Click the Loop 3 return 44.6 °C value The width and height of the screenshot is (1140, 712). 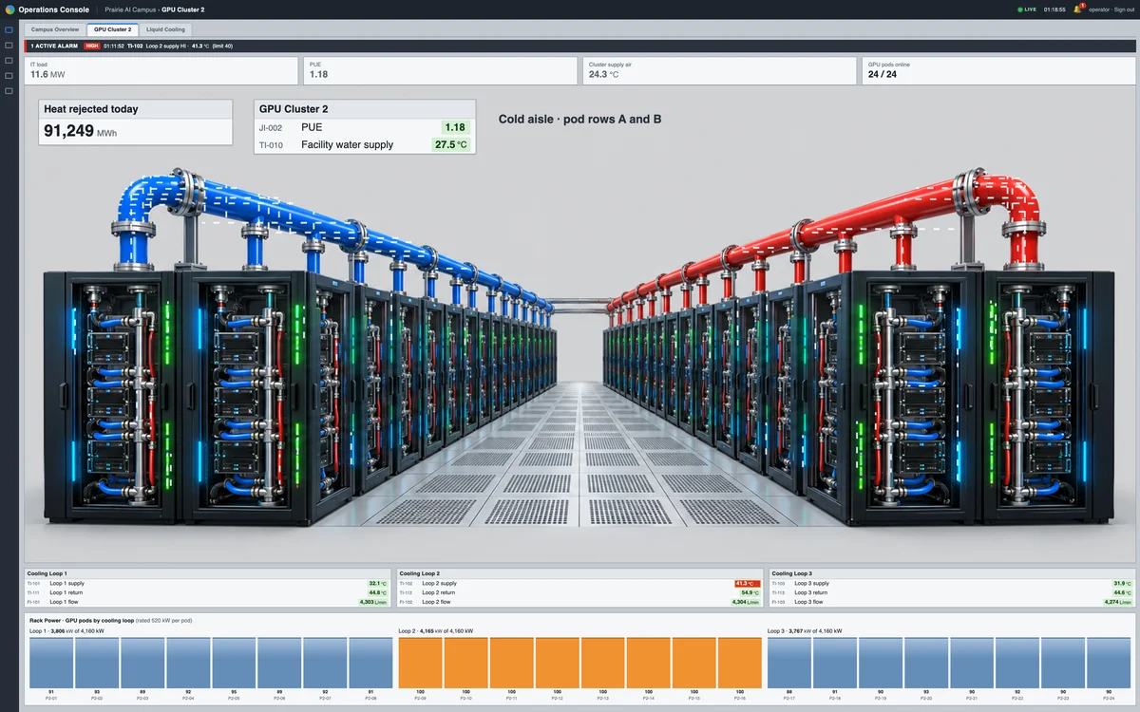pyautogui.click(x=1122, y=592)
